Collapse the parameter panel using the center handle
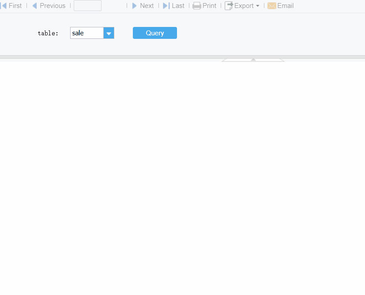This screenshot has height=295, width=365. pyautogui.click(x=253, y=60)
